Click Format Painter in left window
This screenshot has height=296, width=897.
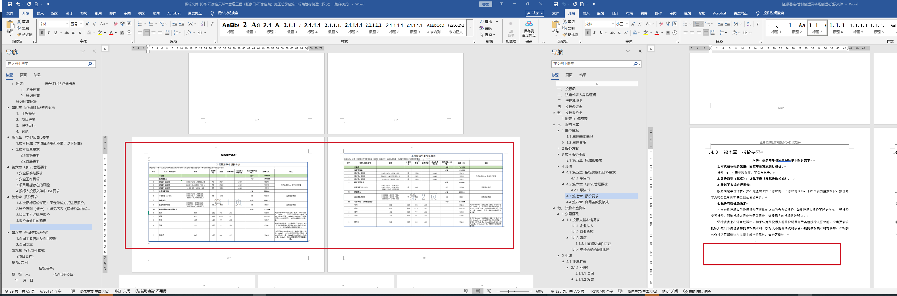click(25, 34)
